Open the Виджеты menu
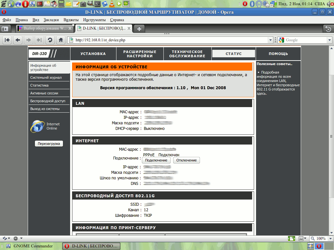Viewport: 334px width, 250px height. [71, 20]
